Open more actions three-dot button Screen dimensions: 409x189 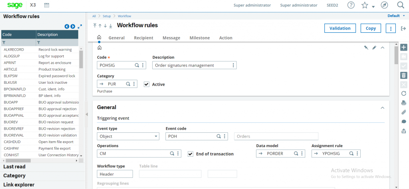(391, 28)
